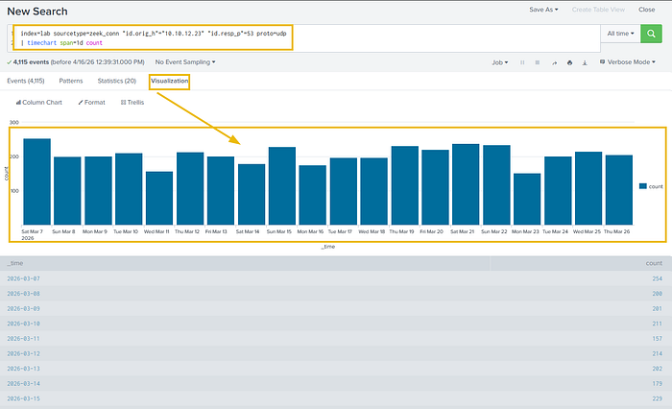Viewport: 672px width, 409px height.
Task: Select the 2026-03-08 time cell
Action: (23, 294)
